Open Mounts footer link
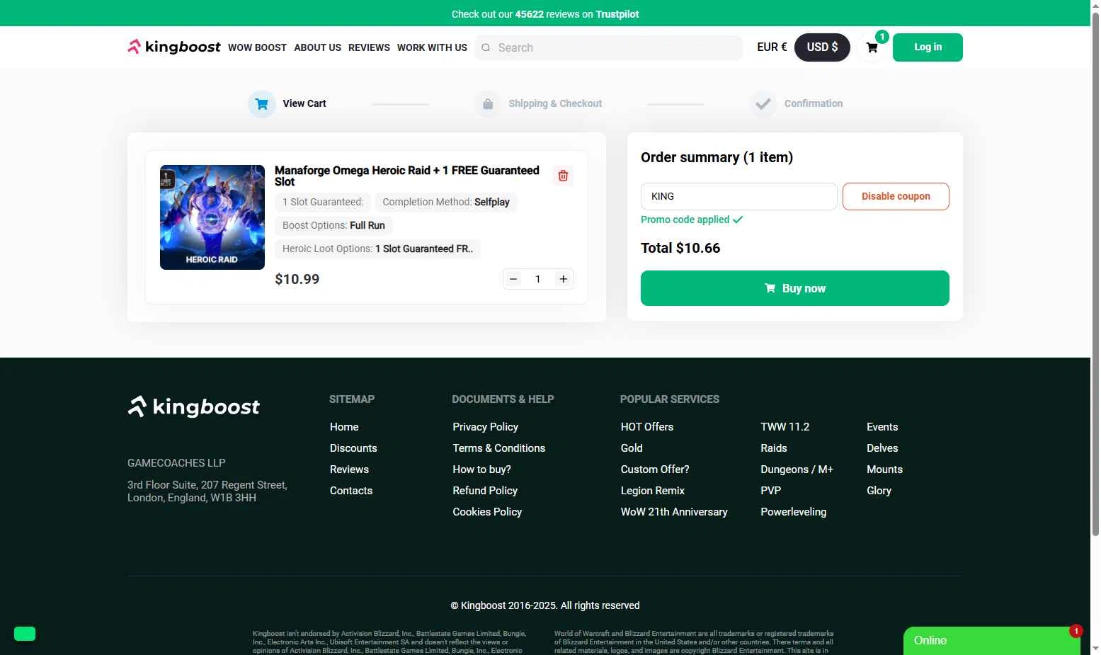The image size is (1101, 655). (884, 469)
